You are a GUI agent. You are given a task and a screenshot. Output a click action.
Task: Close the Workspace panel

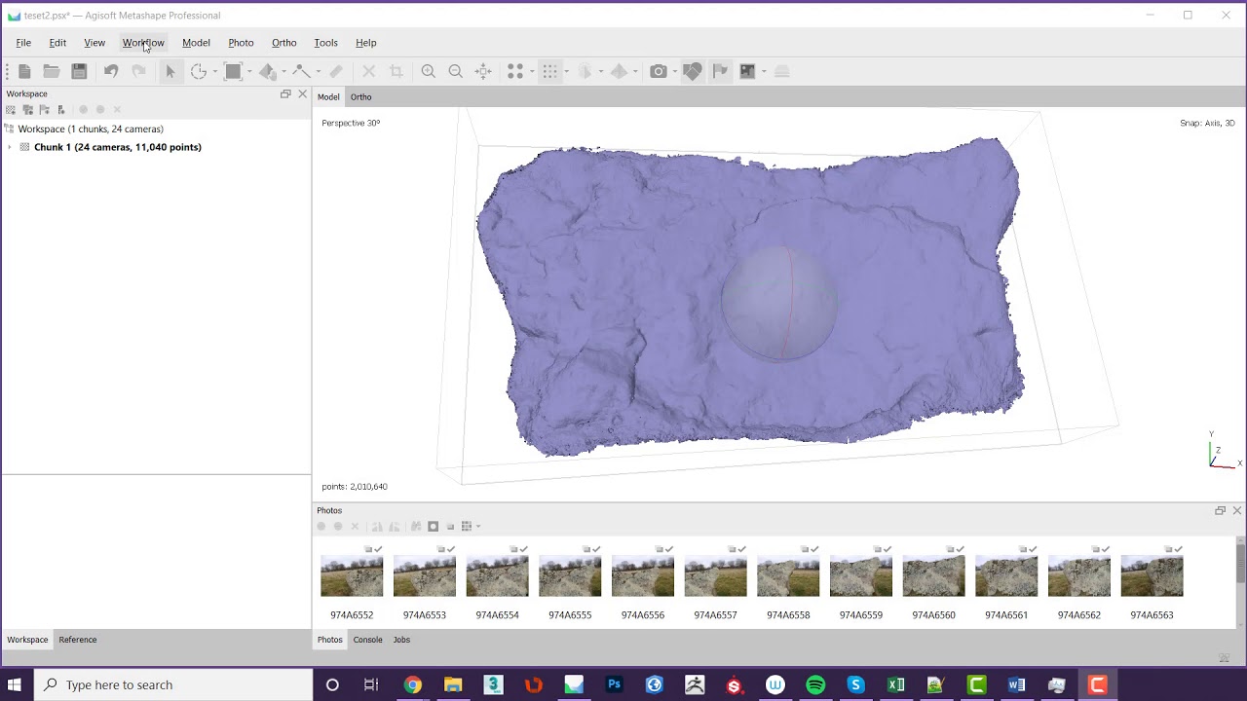302,94
